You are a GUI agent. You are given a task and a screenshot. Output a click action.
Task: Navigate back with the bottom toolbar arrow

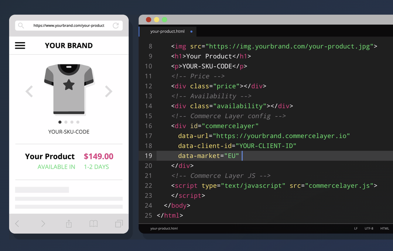pyautogui.click(x=18, y=224)
